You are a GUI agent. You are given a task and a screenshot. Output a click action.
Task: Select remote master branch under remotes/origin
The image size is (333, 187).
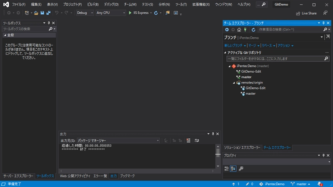251,94
